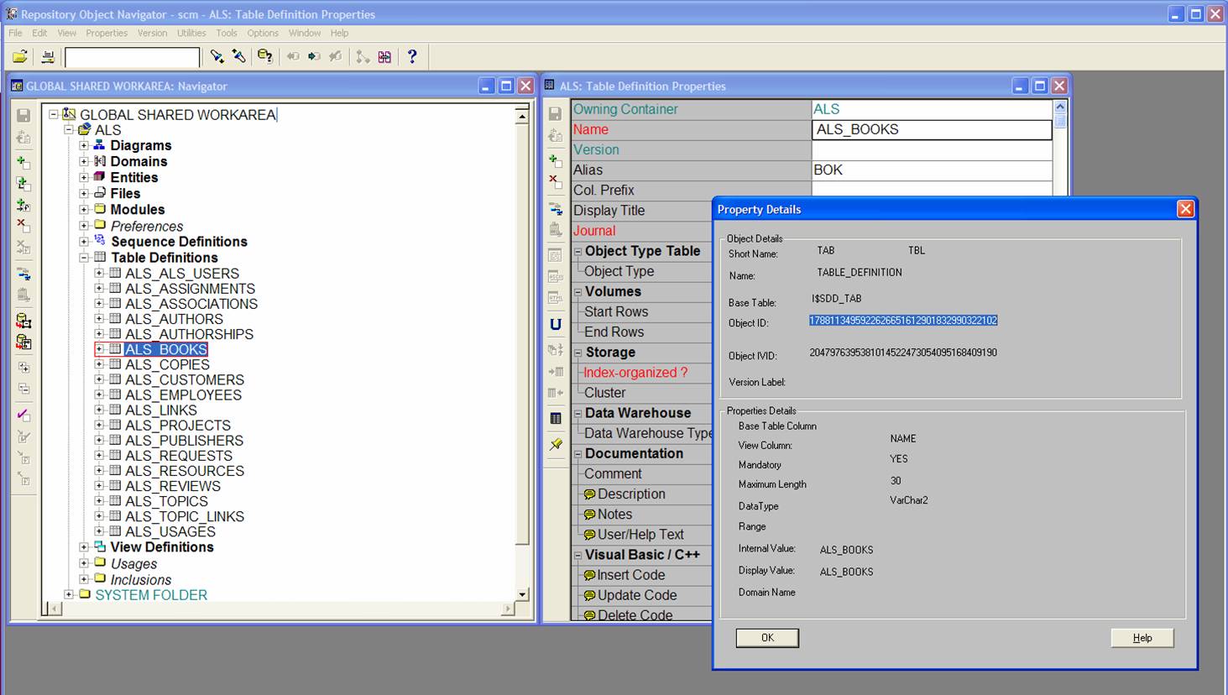Click OK in the Property Details dialog
Screen dimensions: 1228x695
766,638
